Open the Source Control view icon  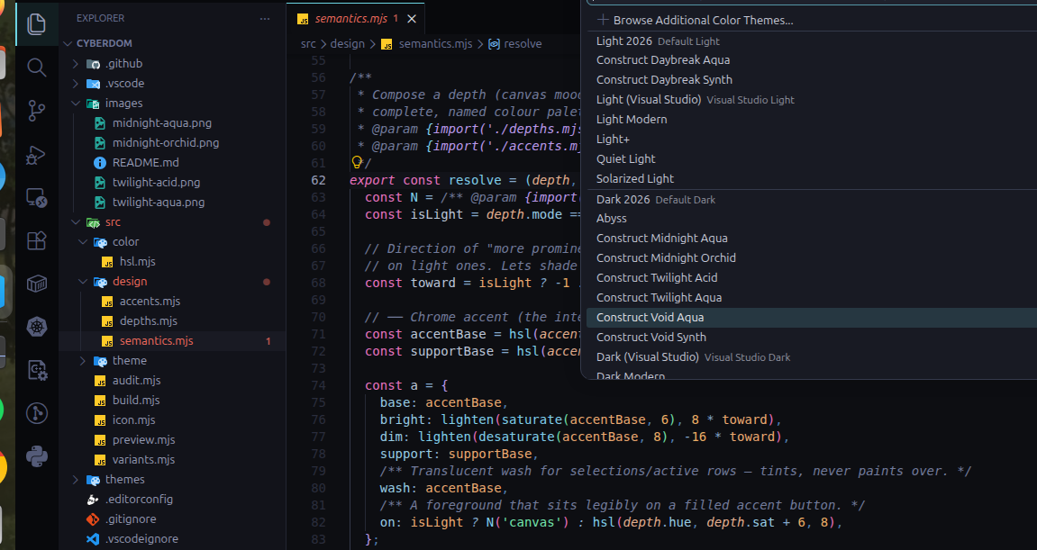(x=36, y=111)
